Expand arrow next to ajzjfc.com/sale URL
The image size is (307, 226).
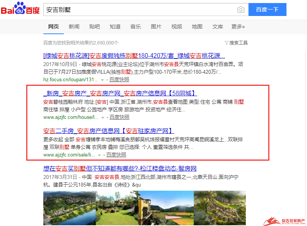tap(99, 155)
